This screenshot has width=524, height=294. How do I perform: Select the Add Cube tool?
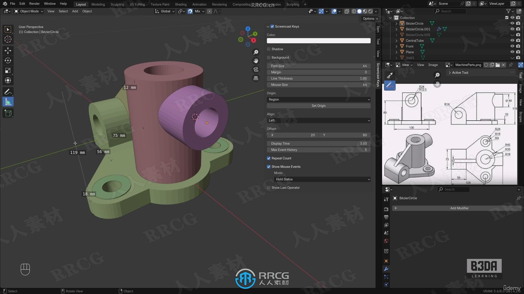[8, 113]
